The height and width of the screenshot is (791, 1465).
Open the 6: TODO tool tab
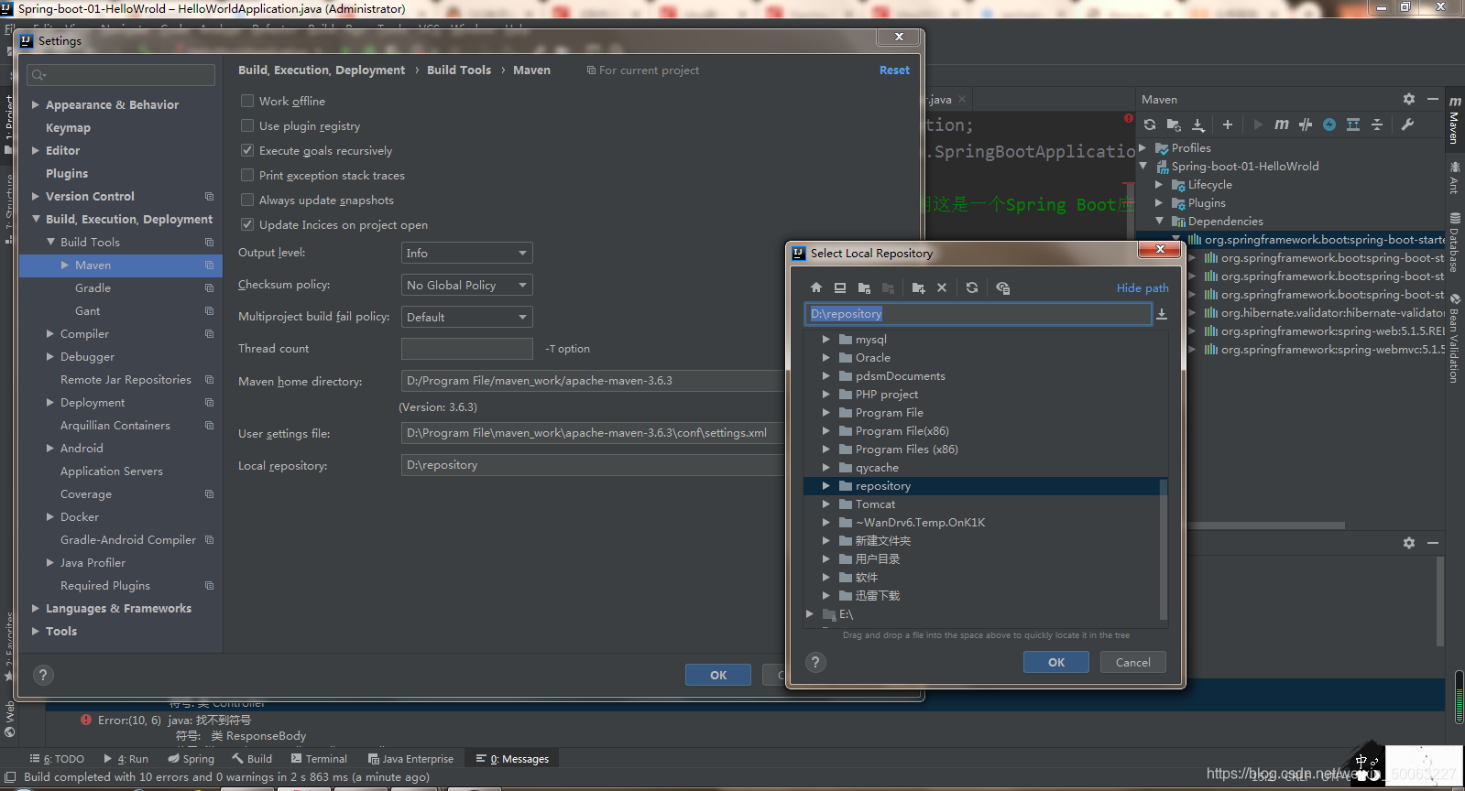tap(57, 758)
